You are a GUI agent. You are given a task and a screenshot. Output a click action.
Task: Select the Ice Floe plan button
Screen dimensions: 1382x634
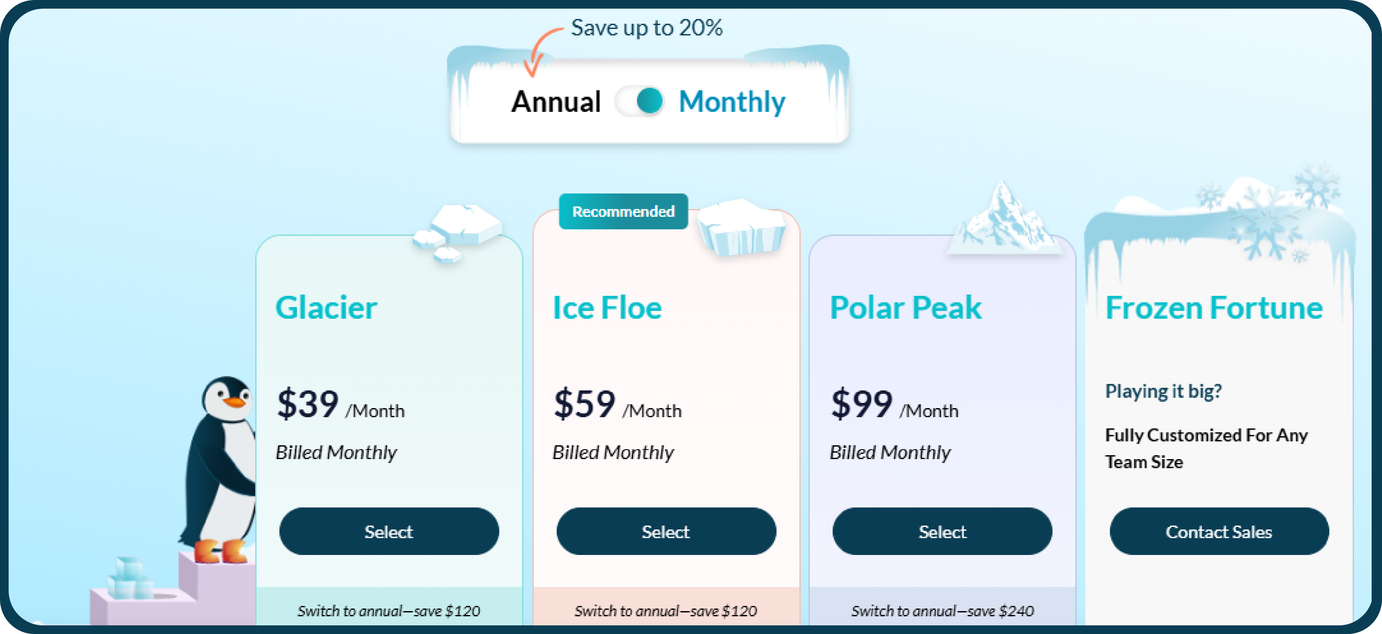point(666,531)
